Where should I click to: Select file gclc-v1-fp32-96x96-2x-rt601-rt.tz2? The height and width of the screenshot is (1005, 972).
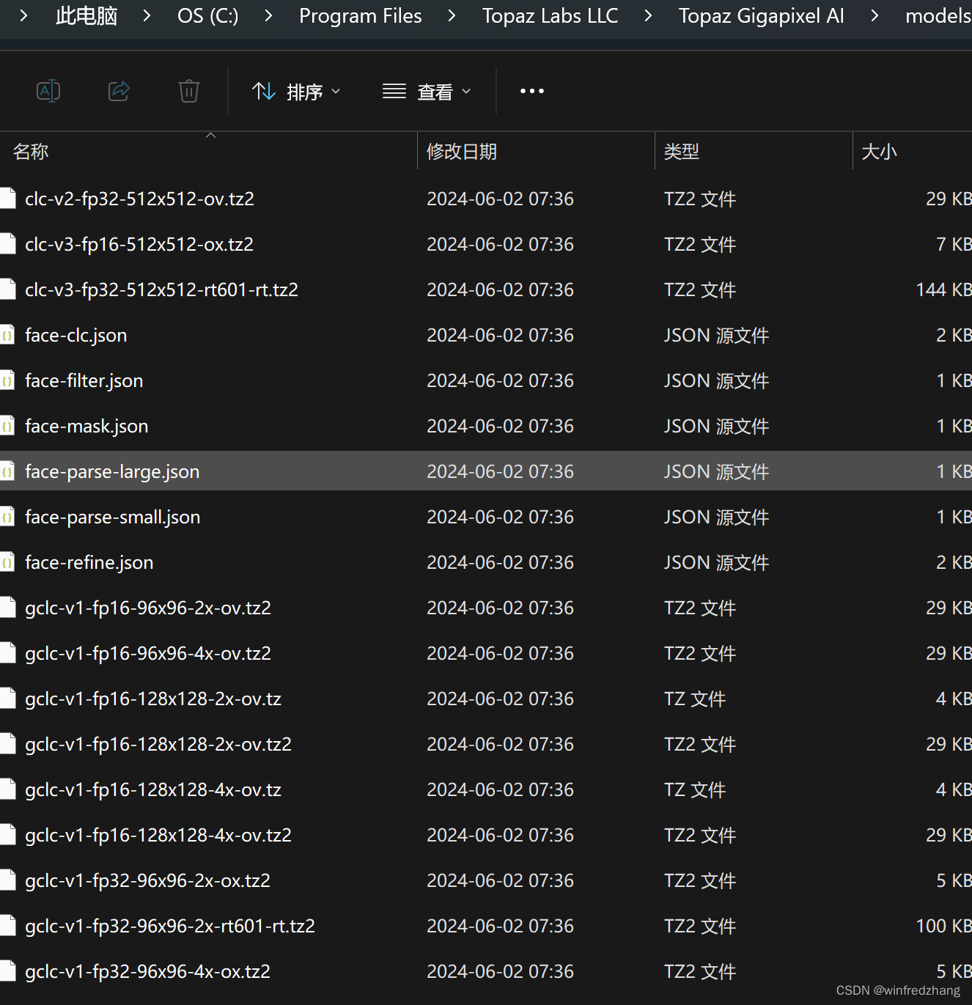(x=486, y=926)
